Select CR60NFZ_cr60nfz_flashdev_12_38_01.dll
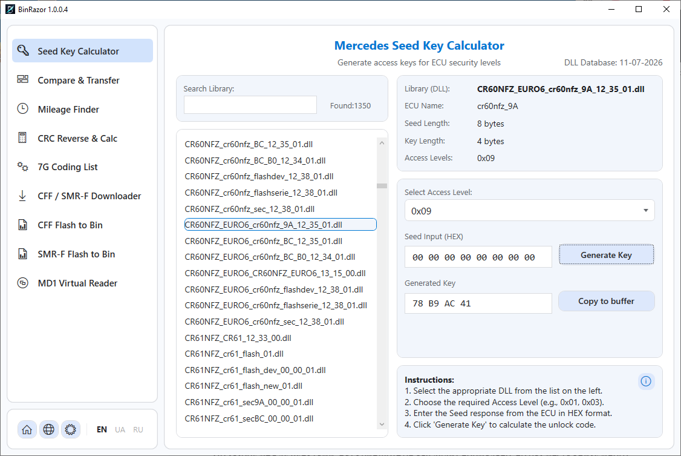The width and height of the screenshot is (681, 456). coord(281,176)
